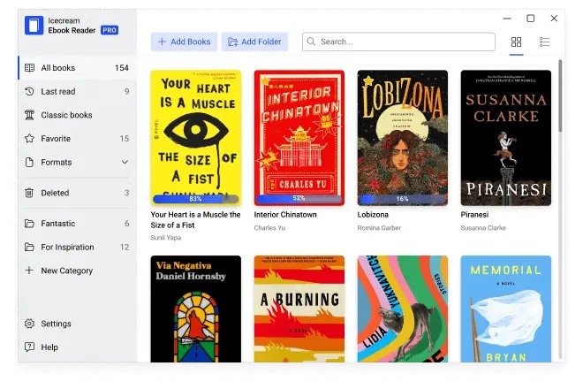Click author name 'Susanna Clarke'
The height and width of the screenshot is (389, 583).
(483, 228)
